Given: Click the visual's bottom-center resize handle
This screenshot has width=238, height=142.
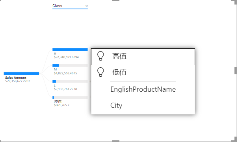Looking at the screenshot, I should pos(116,141).
